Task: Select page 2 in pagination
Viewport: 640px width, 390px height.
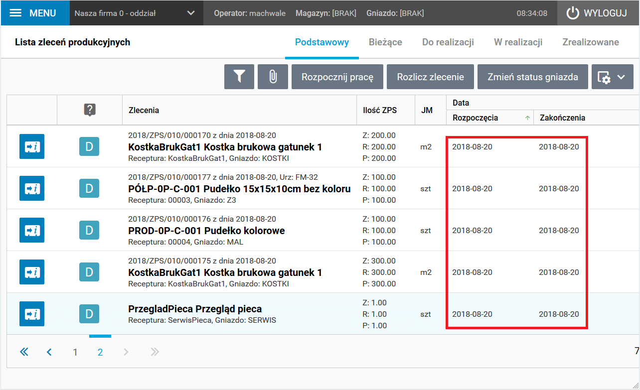Action: click(x=100, y=352)
